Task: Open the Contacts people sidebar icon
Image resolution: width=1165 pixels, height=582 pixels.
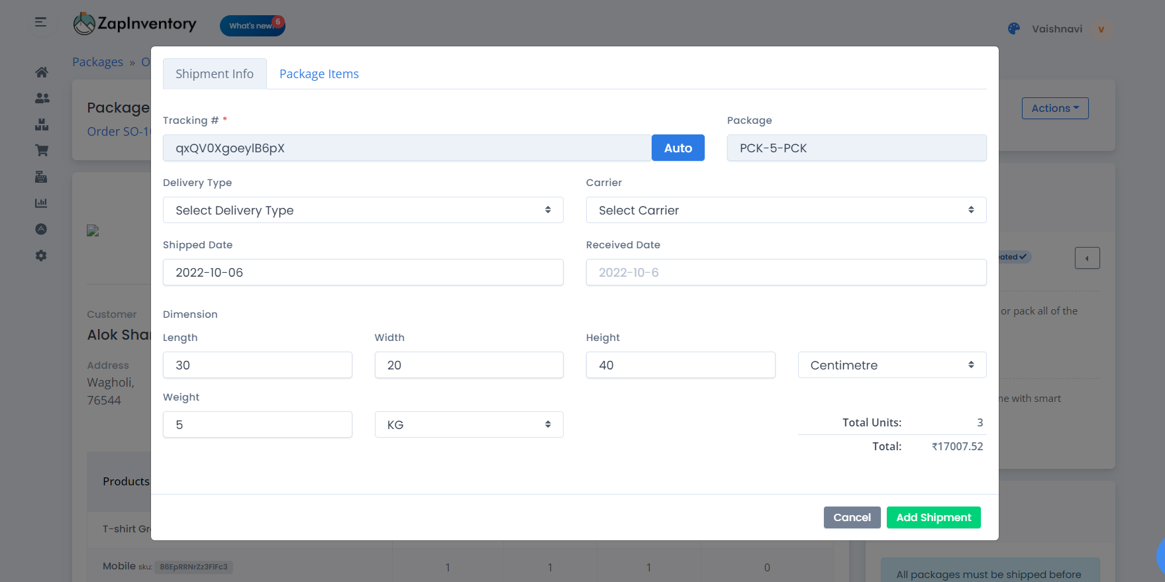Action: pyautogui.click(x=42, y=98)
